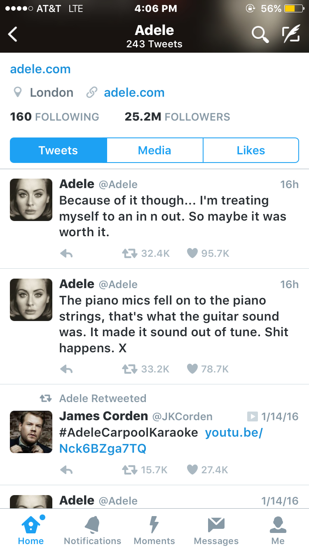Reply to the in n out tweet
309x549 pixels.
pyautogui.click(x=66, y=254)
